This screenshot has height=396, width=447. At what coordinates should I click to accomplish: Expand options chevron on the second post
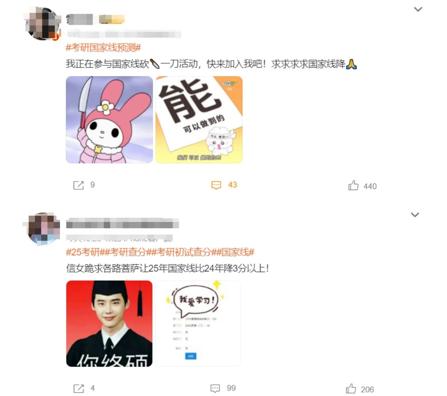click(x=415, y=215)
